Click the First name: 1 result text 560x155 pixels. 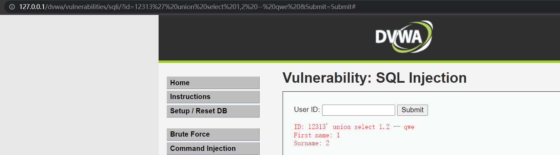pos(317,135)
